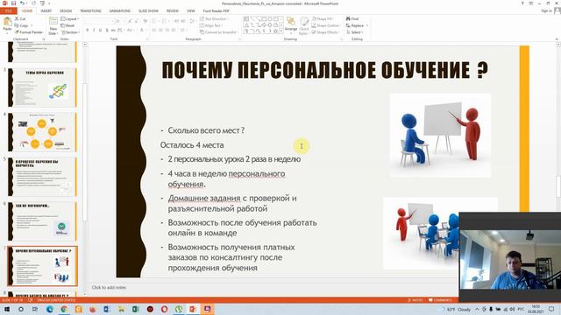
Task: Save the presentation from Quick Access toolbar
Action: (x=14, y=3)
